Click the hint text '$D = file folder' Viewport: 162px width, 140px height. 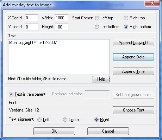point(30,79)
